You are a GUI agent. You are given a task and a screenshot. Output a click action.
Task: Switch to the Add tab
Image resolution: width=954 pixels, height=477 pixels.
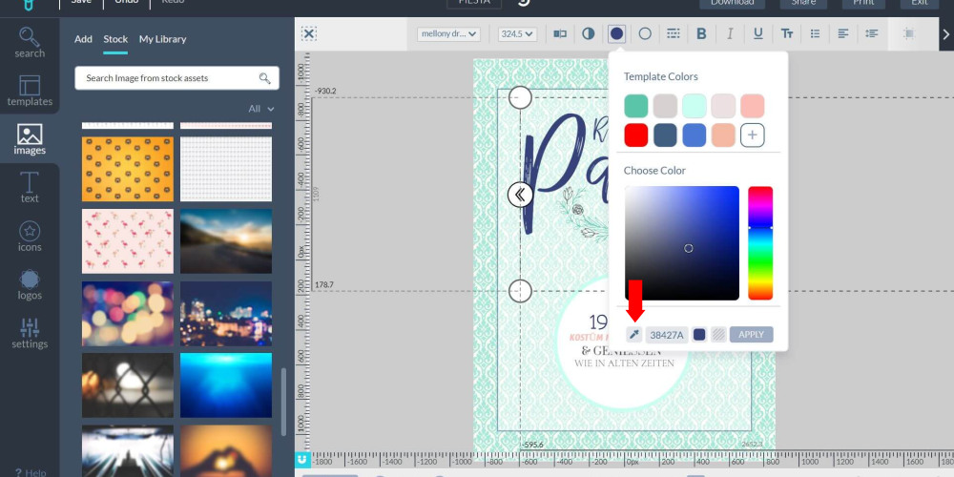pos(83,39)
